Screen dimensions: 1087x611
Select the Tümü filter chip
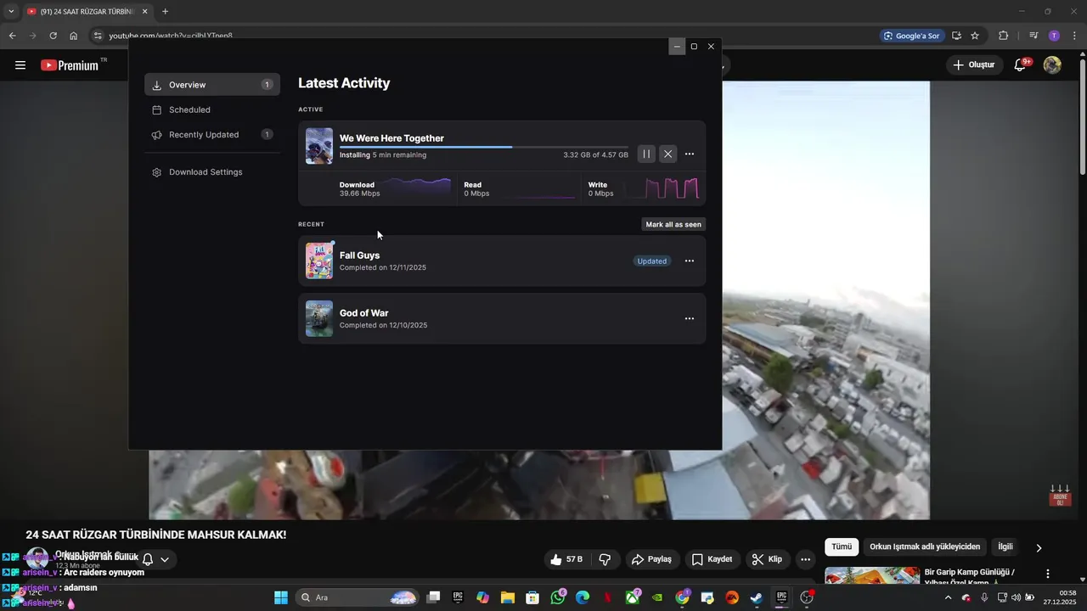[x=842, y=547]
